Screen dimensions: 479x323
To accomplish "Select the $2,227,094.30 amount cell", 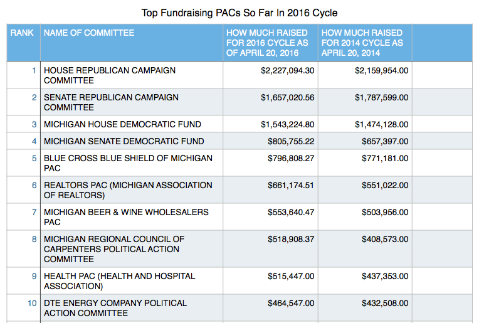I will click(287, 71).
